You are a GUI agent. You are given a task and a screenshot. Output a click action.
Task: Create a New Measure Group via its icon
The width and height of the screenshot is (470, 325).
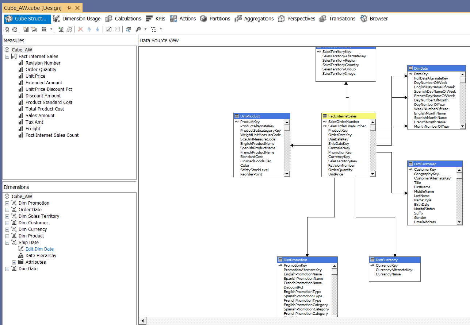(34, 29)
